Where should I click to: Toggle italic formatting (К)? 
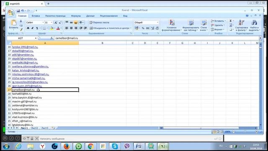(x=33, y=28)
